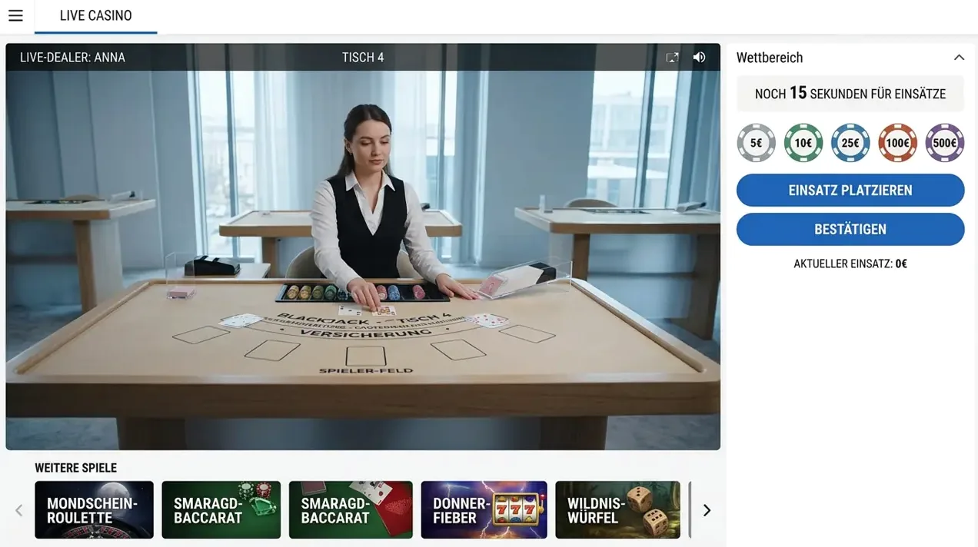Show previous games in Weitere Spiele carousel
The width and height of the screenshot is (978, 547).
coord(19,510)
